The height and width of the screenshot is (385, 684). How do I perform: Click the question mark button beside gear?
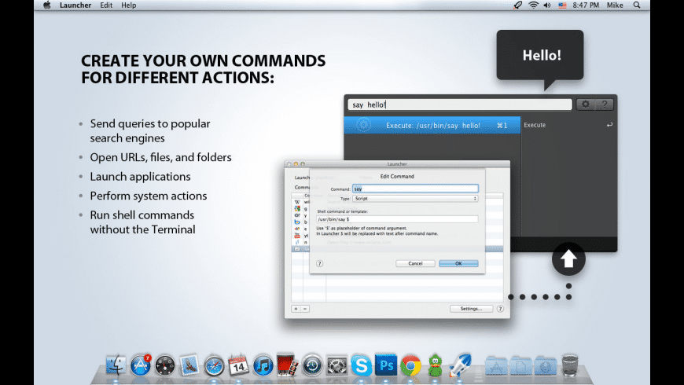(x=604, y=104)
